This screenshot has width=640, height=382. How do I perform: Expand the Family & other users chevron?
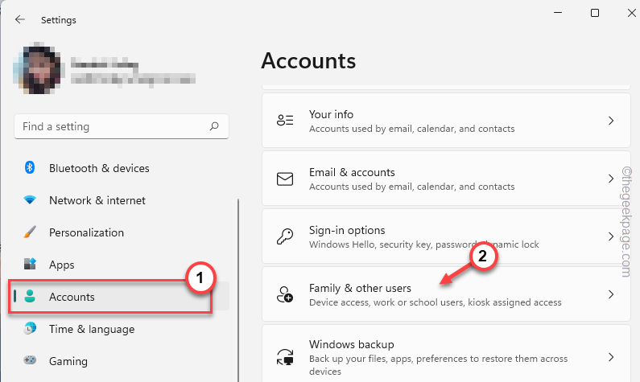pos(611,294)
